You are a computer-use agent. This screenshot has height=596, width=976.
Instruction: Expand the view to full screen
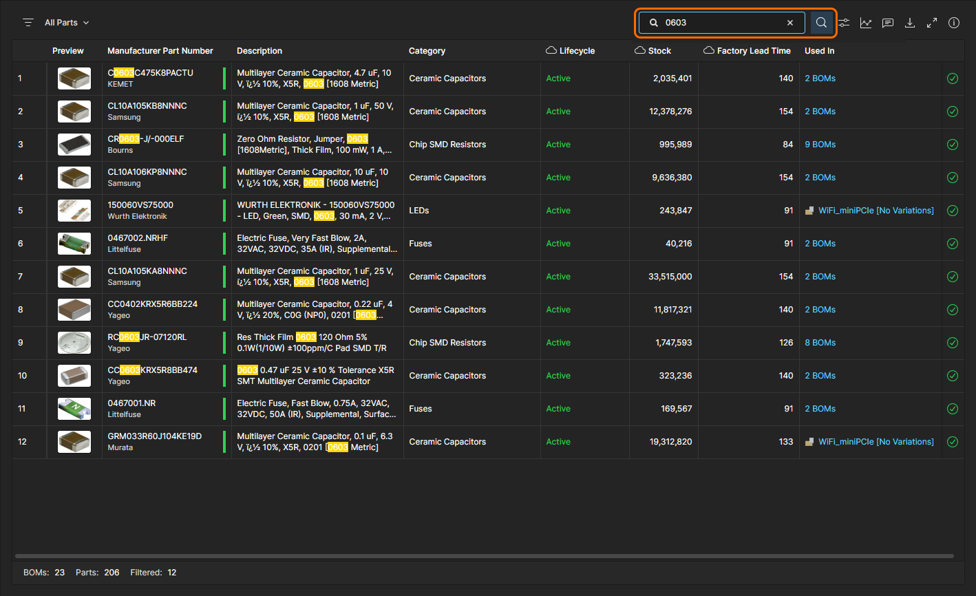(x=932, y=23)
